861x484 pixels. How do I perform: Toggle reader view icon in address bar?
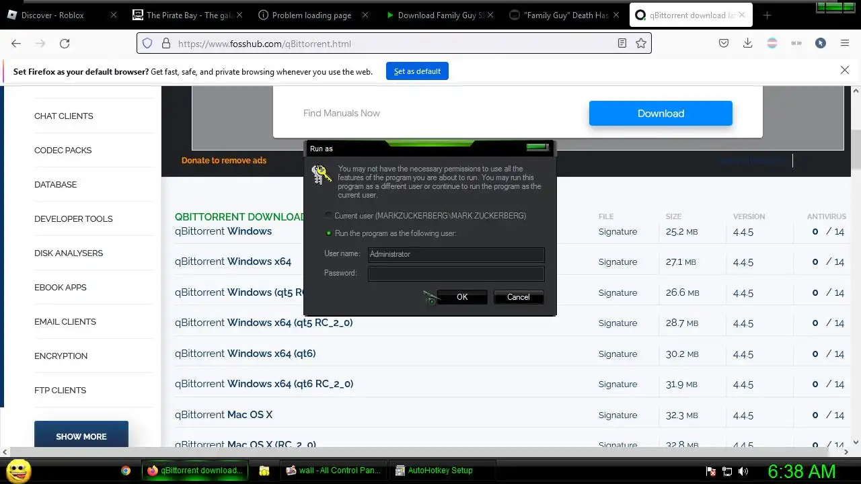tap(622, 43)
